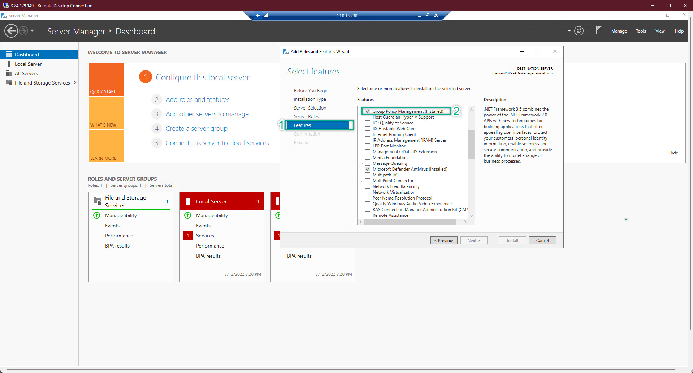Click Hide in the welcome panel
The image size is (693, 373).
[673, 153]
